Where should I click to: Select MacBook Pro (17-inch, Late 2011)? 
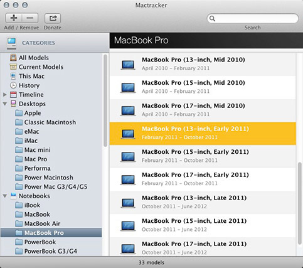[x=203, y=247]
